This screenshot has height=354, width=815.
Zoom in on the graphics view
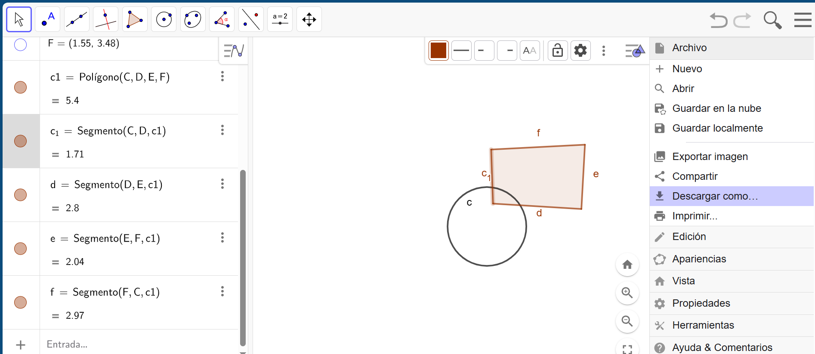(x=627, y=293)
